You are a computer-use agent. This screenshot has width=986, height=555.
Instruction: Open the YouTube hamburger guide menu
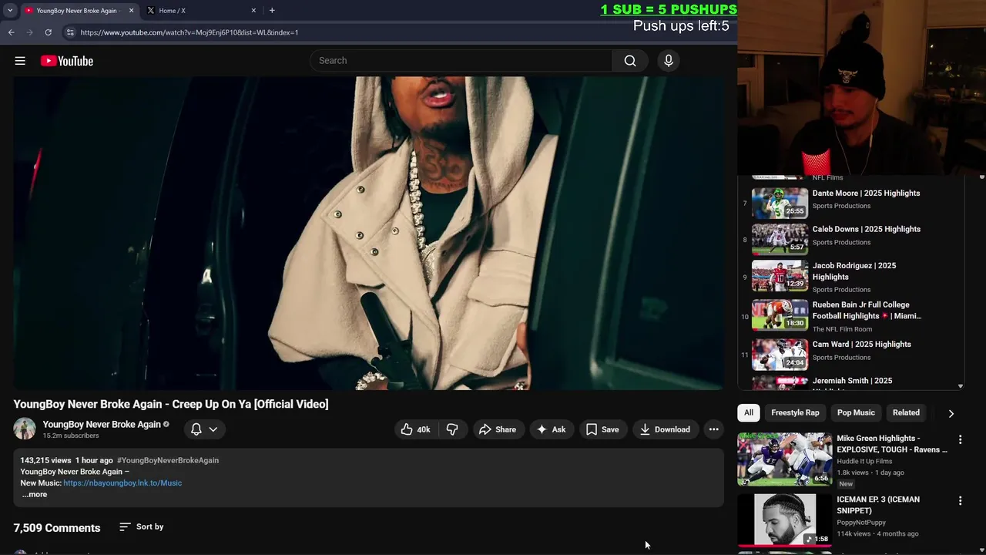[20, 61]
